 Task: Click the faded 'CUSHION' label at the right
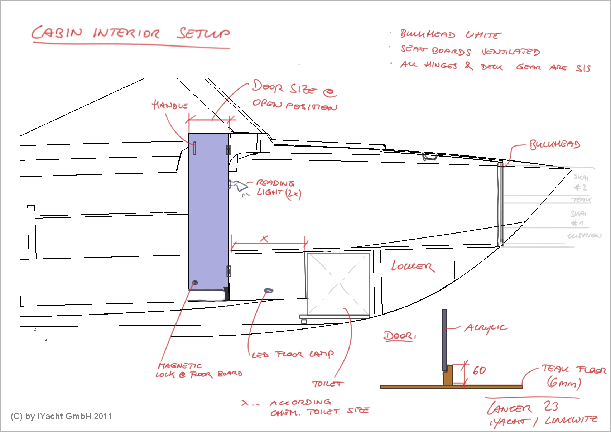tap(584, 235)
